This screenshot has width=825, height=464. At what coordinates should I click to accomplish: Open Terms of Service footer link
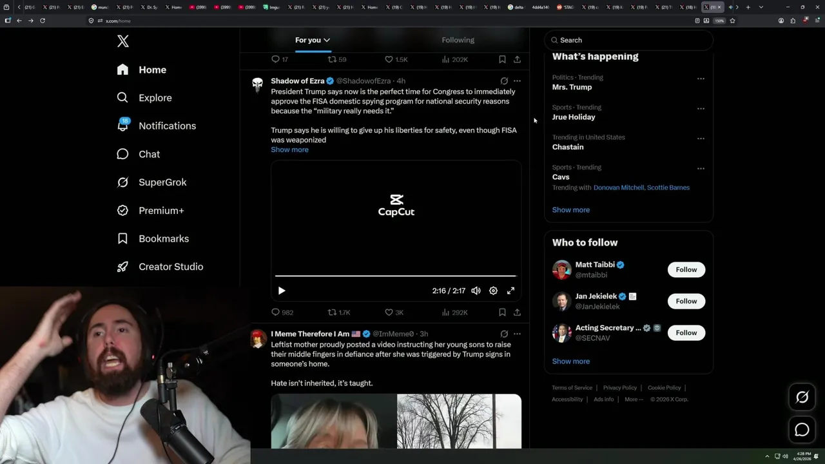click(572, 388)
